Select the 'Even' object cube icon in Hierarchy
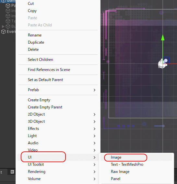177x184 pixels. (x=3, y=32)
